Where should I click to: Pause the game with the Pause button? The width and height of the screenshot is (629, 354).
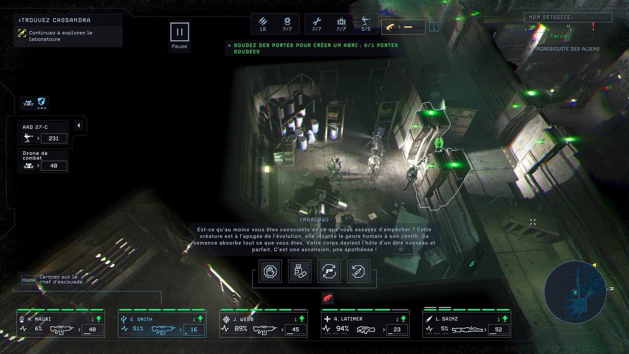(179, 32)
